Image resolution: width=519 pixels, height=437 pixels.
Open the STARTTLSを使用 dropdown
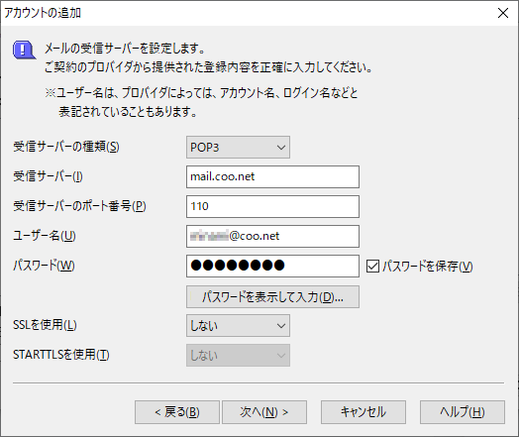point(238,355)
